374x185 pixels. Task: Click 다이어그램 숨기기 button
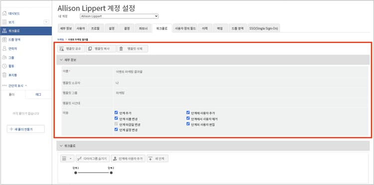[x=93, y=159]
